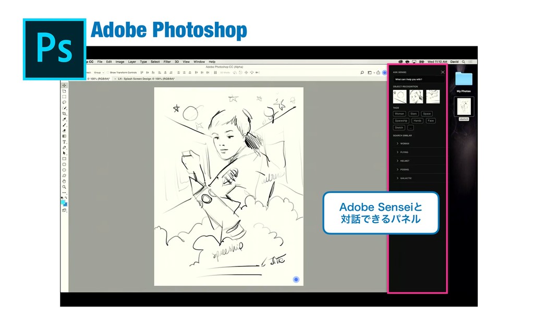Select the Rectangular Marquee tool

pos(64,97)
